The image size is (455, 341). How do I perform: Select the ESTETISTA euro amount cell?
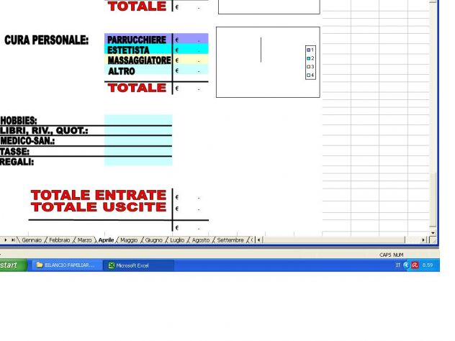click(x=191, y=50)
